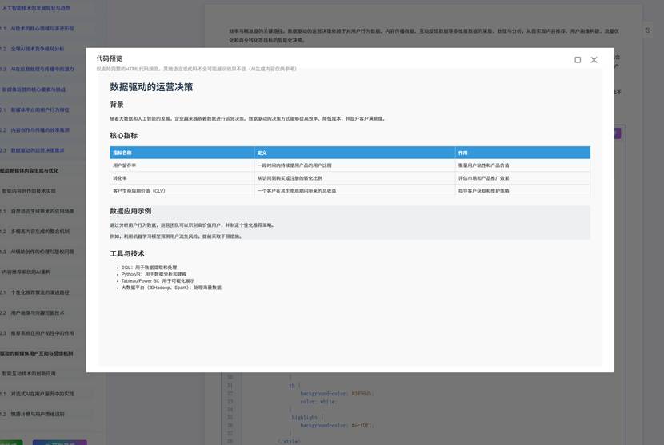Open 多模态内容生成的整合机制 outline entry

tap(40, 232)
